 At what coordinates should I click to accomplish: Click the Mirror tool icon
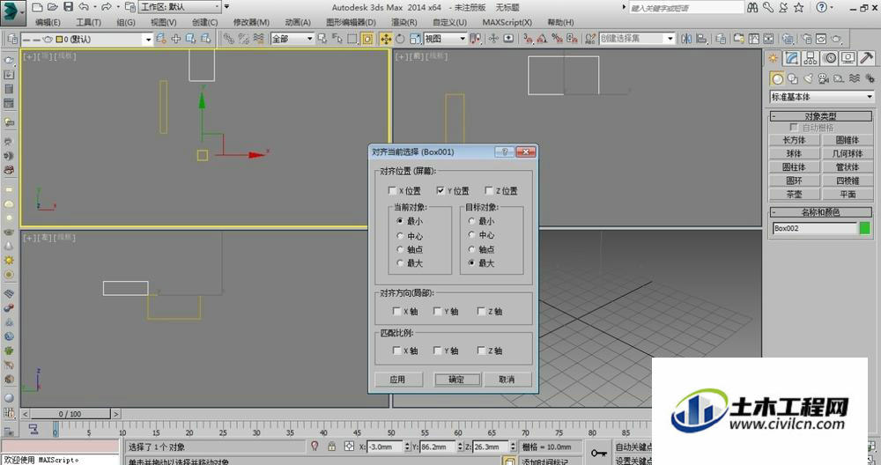tap(686, 39)
